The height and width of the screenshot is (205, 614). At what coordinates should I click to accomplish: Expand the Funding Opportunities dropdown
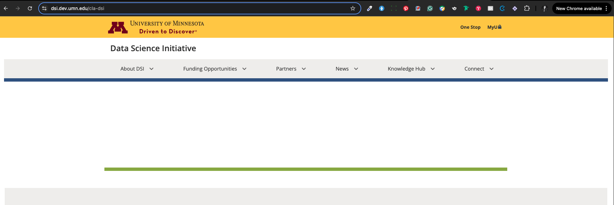pyautogui.click(x=215, y=69)
